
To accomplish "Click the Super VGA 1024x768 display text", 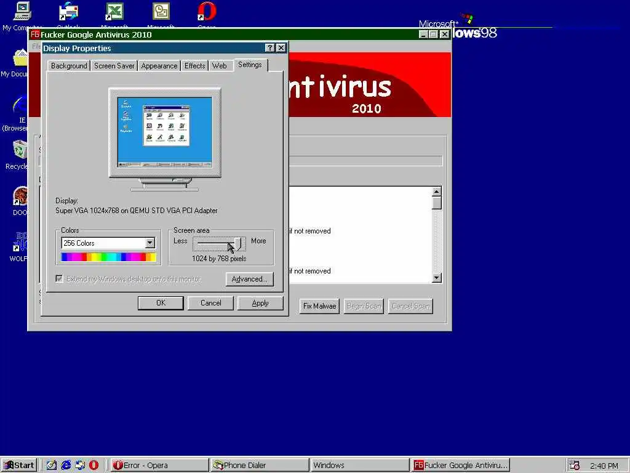I will 136,211.
